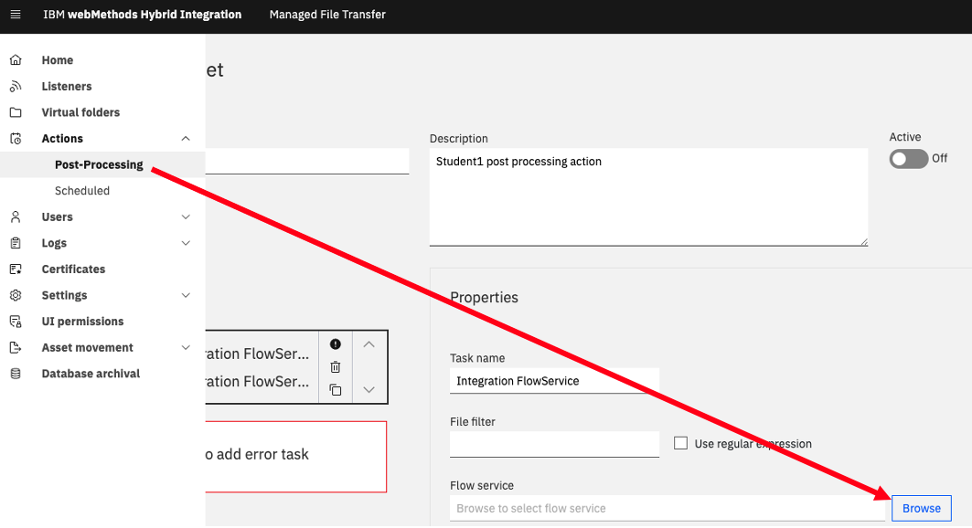The height and width of the screenshot is (528, 972).
Task: Open the hamburger navigation menu
Action: (x=16, y=15)
